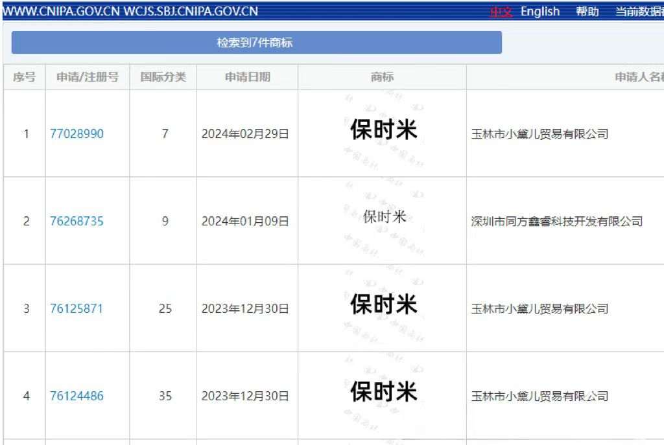
Task: Switch site language to 中文
Action: click(x=501, y=12)
